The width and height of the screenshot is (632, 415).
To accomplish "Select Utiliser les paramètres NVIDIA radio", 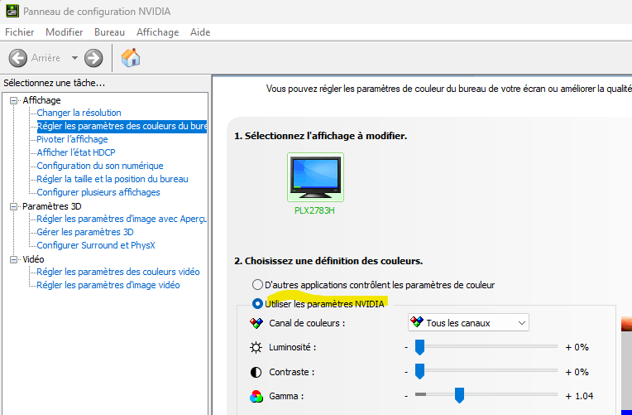I will pos(257,303).
